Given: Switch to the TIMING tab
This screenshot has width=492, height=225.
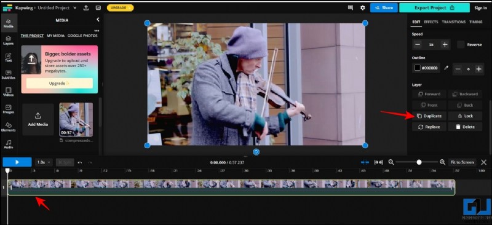Looking at the screenshot, I should (475, 22).
